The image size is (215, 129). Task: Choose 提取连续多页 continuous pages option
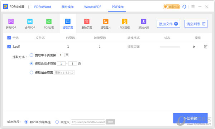click(x=32, y=63)
